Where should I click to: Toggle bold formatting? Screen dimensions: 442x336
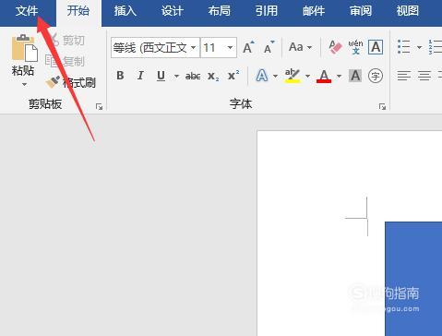click(120, 76)
